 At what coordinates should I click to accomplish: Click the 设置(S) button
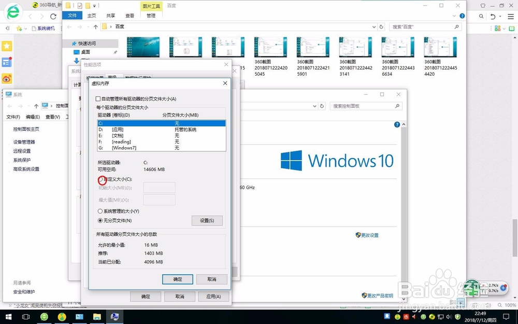click(x=207, y=220)
